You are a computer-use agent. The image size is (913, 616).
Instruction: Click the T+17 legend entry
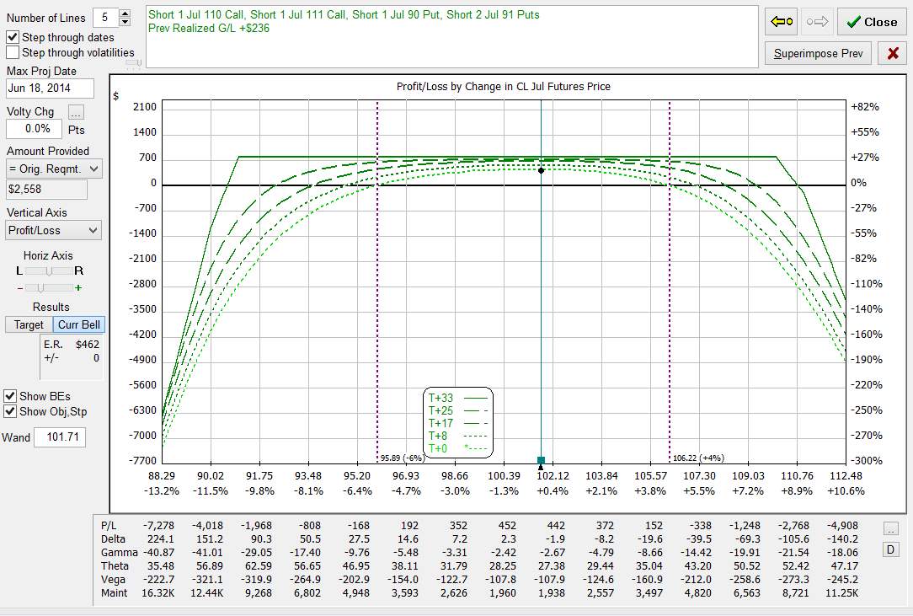tap(457, 423)
